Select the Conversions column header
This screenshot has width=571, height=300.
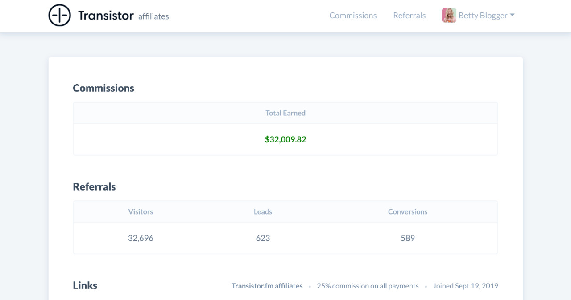tap(407, 211)
